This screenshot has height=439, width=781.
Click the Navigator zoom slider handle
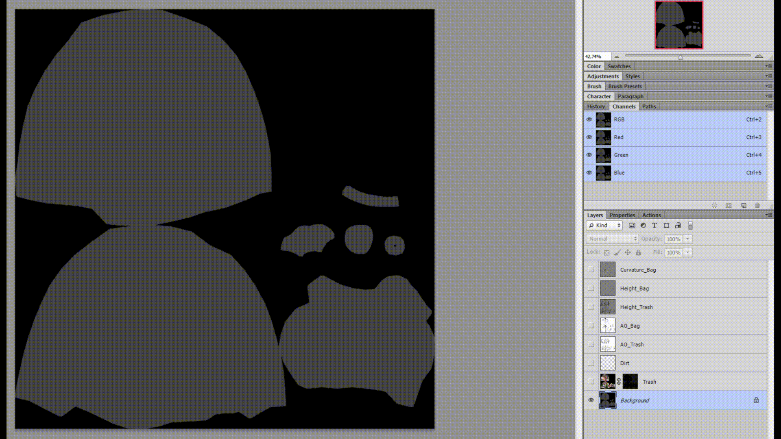(x=680, y=57)
